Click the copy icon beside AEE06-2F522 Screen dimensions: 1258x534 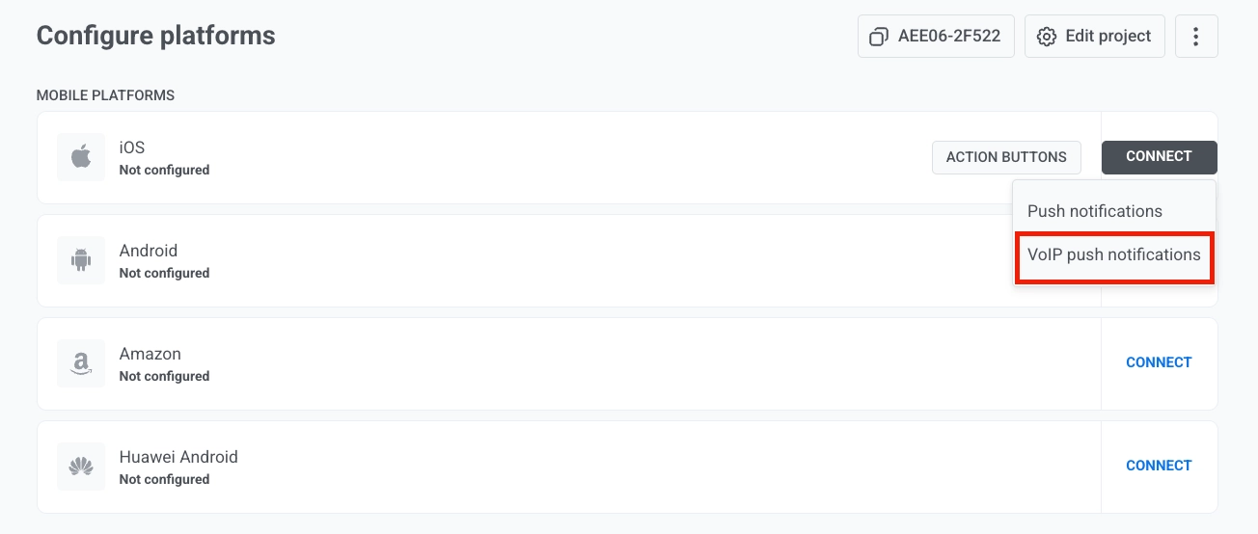tap(878, 37)
